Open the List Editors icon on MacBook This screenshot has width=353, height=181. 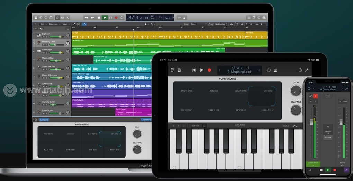click(x=249, y=18)
